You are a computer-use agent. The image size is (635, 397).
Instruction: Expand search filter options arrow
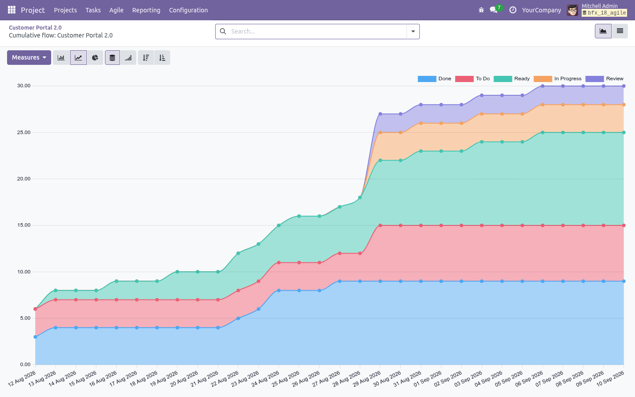(413, 31)
